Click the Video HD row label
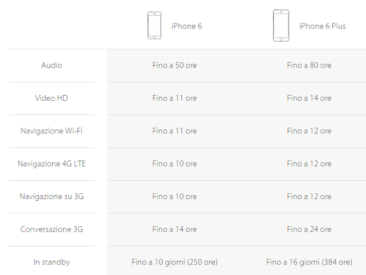Image resolution: width=366 pixels, height=275 pixels. click(x=51, y=98)
